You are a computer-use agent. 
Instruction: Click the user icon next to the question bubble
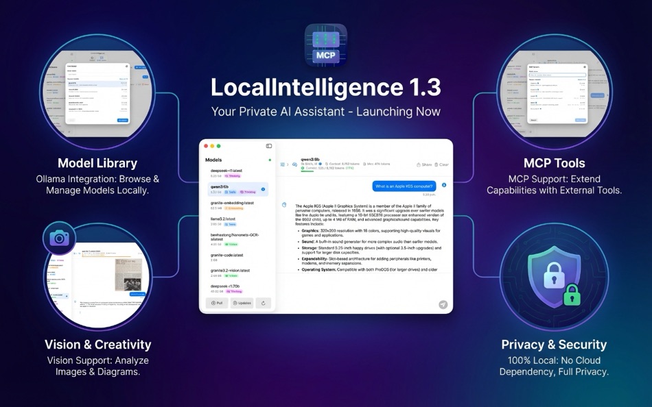click(445, 185)
